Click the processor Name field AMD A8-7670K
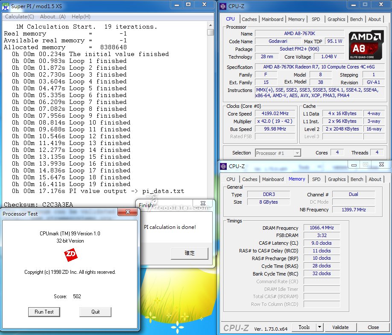The width and height of the screenshot is (392, 335). (299, 33)
